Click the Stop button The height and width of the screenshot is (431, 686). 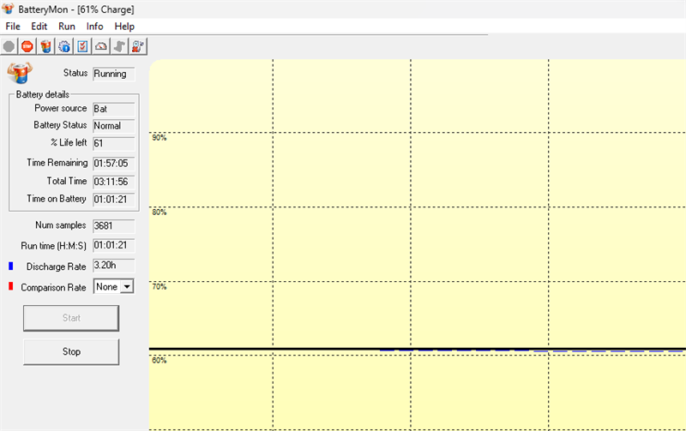point(71,351)
